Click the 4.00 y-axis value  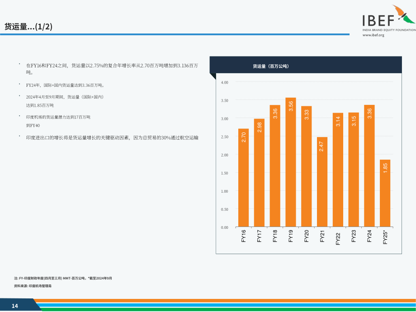point(224,82)
